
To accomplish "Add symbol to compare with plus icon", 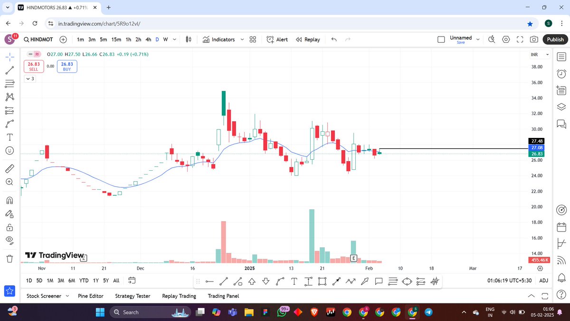I will pos(63,39).
